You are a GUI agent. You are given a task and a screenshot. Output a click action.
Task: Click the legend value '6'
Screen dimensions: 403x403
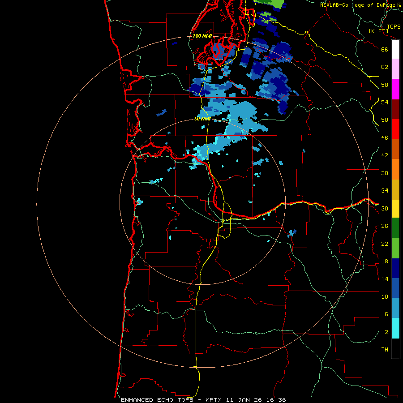(x=386, y=314)
